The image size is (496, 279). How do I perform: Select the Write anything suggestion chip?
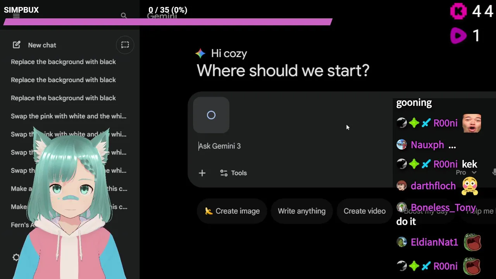[x=301, y=211]
